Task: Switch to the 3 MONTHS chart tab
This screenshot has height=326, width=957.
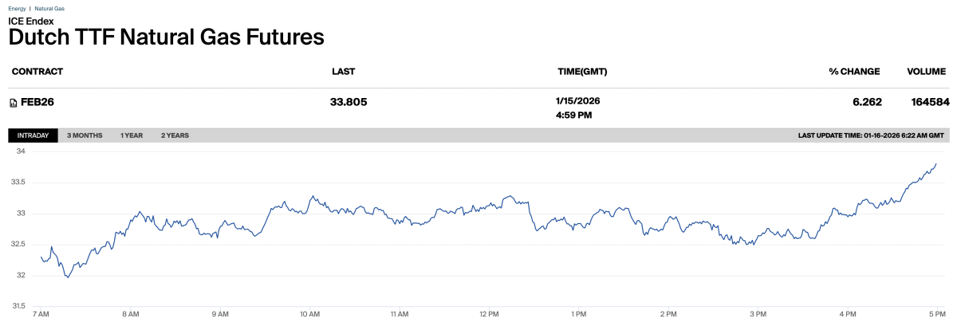Action: (x=85, y=136)
